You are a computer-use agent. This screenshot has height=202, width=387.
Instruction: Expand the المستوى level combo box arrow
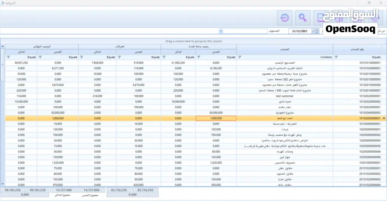coord(221,31)
